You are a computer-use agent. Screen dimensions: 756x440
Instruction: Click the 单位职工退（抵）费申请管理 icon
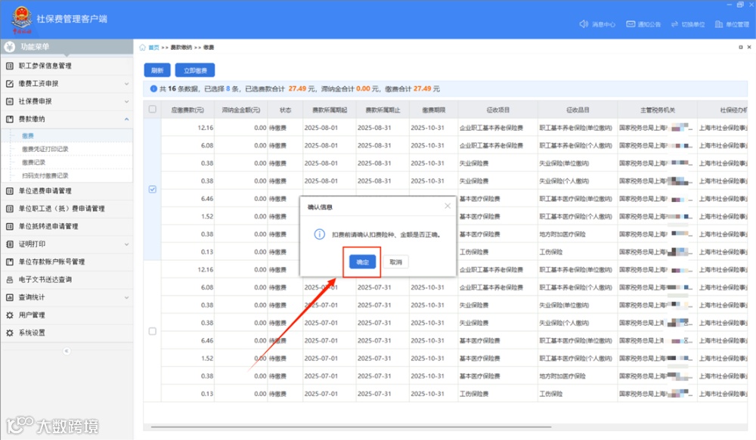coord(10,209)
